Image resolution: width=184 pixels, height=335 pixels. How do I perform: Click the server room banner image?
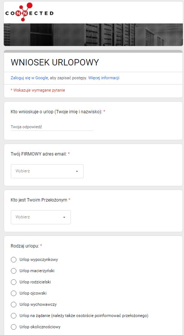point(93,35)
